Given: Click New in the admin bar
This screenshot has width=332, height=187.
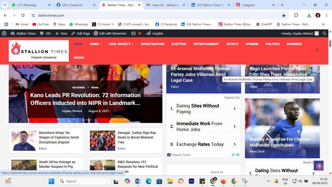Looking at the screenshot, I should tap(61, 33).
